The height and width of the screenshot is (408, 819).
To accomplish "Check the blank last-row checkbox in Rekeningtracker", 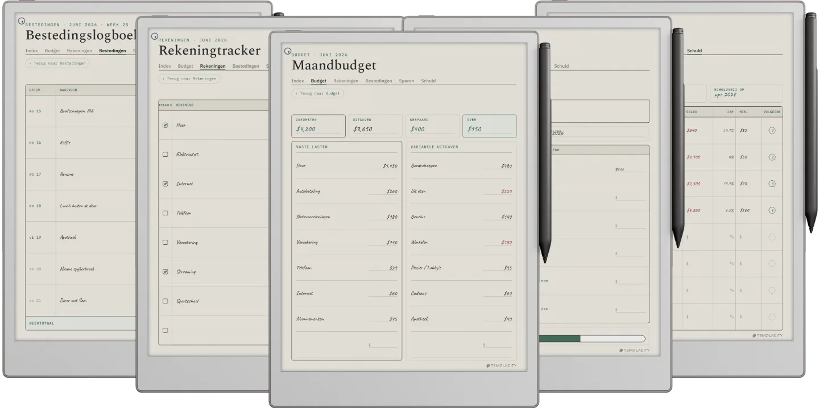I will tap(166, 330).
